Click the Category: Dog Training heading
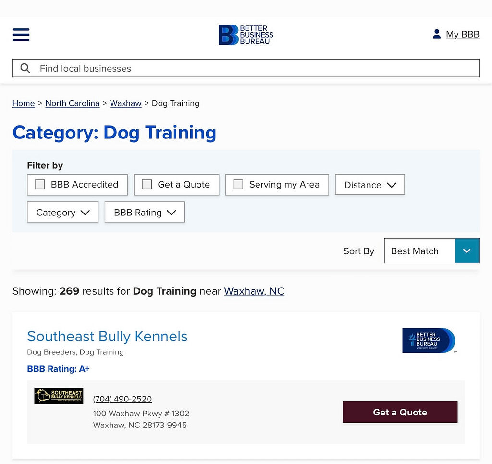This screenshot has width=492, height=464. [x=114, y=133]
